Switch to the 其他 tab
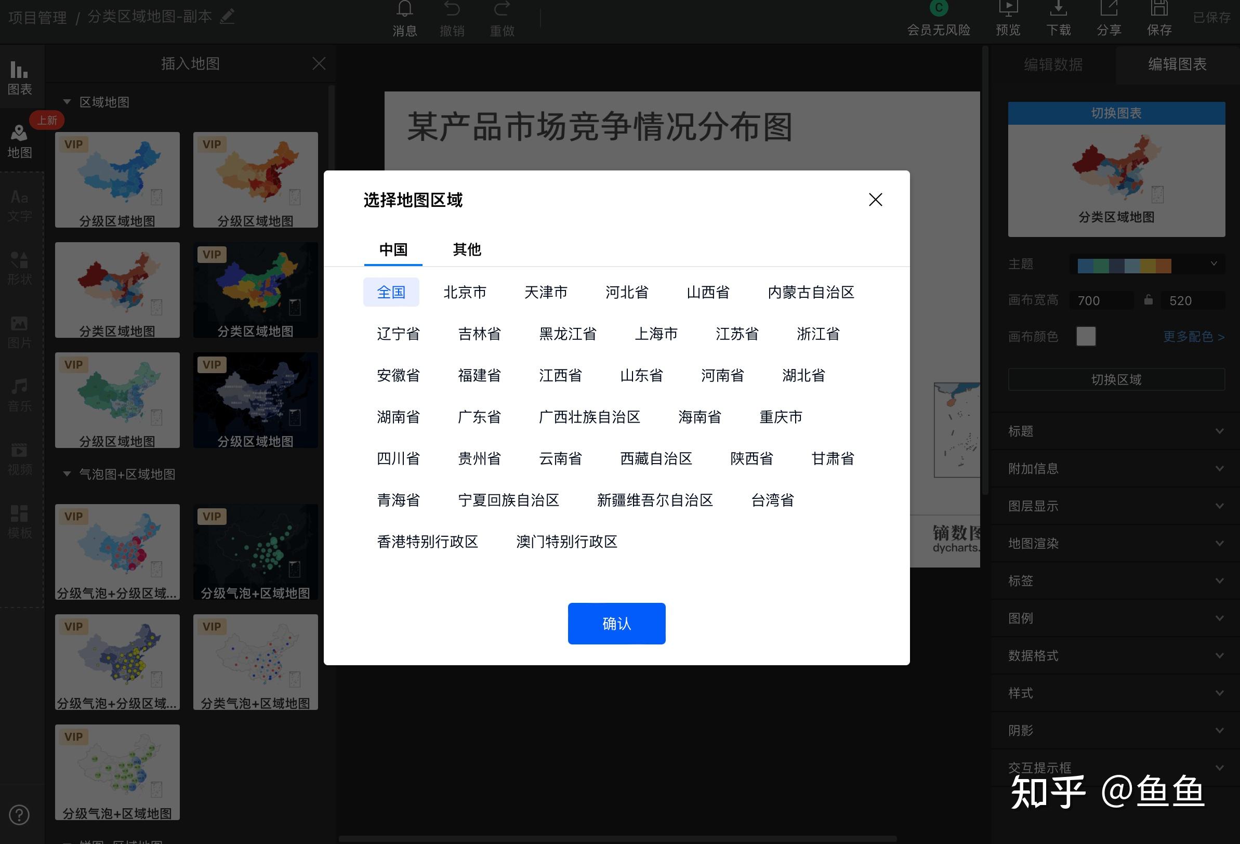 [467, 249]
